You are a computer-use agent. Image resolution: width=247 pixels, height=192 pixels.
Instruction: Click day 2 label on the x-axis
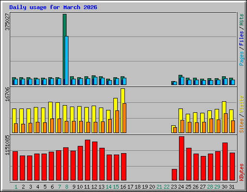[23, 187]
